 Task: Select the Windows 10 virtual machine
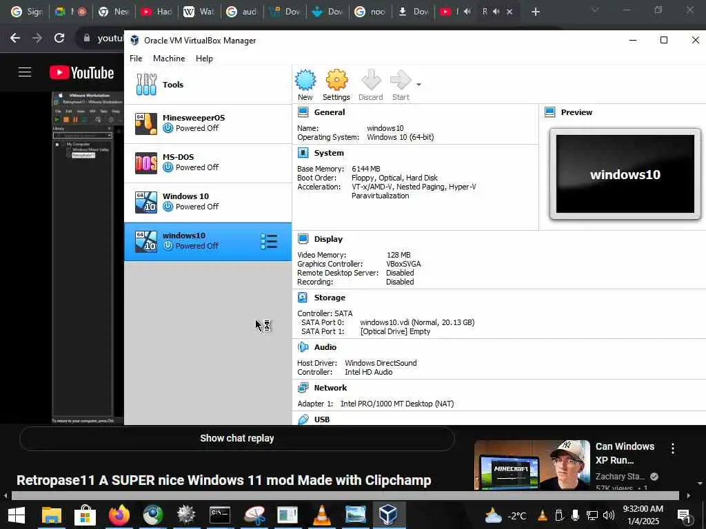click(208, 202)
